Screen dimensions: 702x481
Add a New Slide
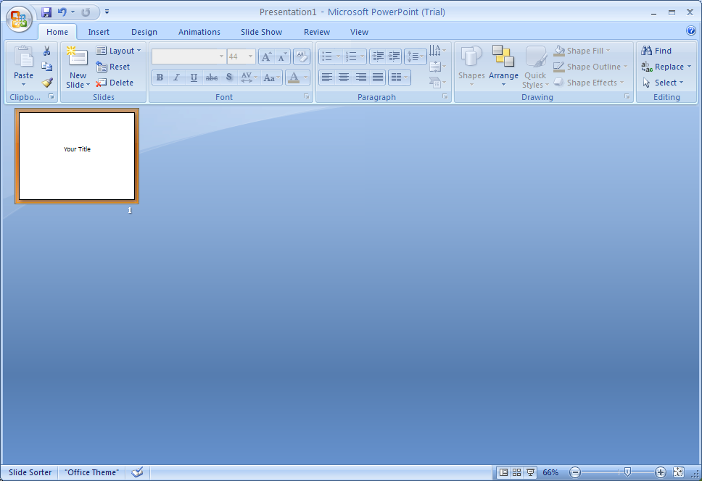(78, 57)
